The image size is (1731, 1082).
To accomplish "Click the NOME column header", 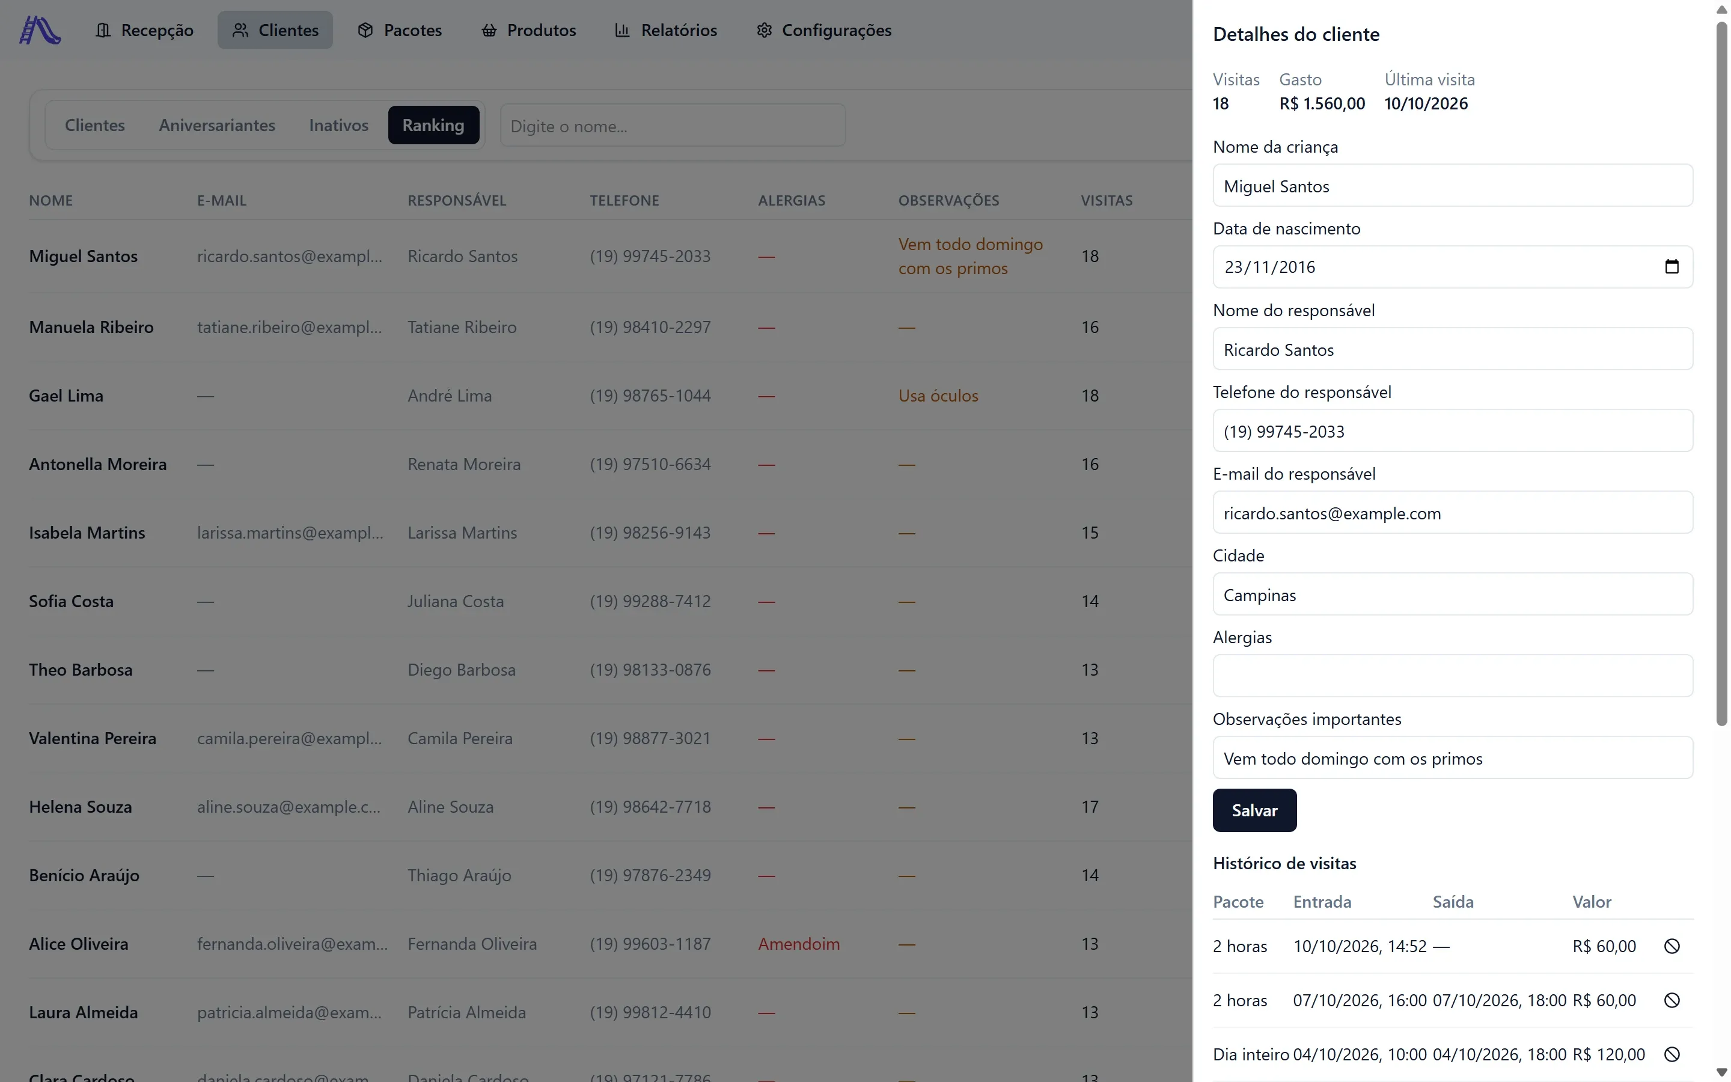I will point(50,200).
